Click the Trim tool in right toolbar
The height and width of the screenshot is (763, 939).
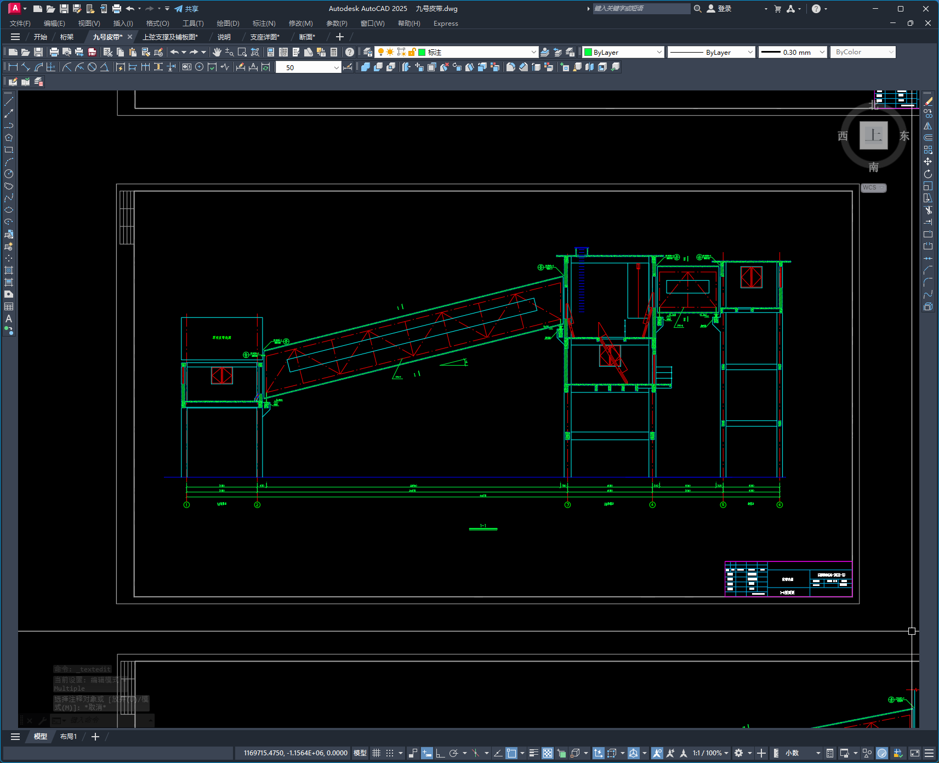pos(928,210)
